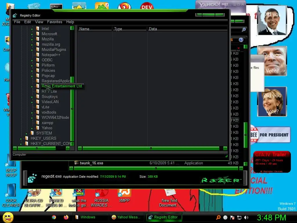Click the GTA:IV Trailer countdown gadget
This screenshot has height=223, width=297.
click(x=272, y=162)
